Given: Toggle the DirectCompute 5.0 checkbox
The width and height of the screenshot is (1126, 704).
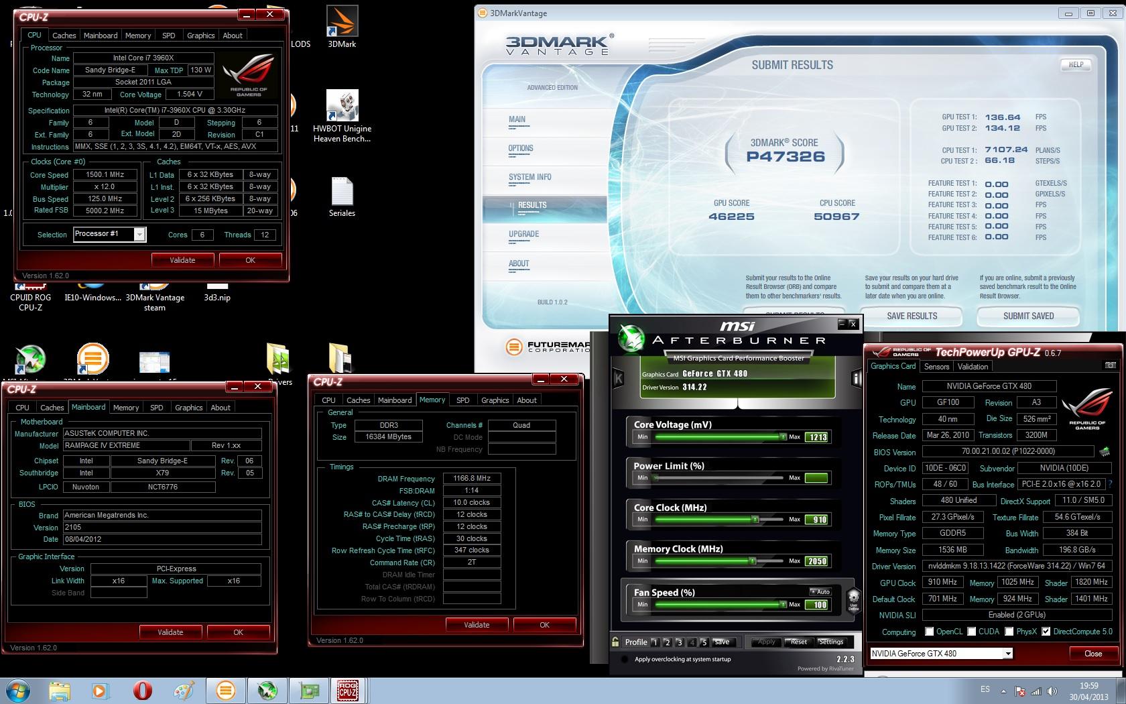Looking at the screenshot, I should coord(1046,632).
